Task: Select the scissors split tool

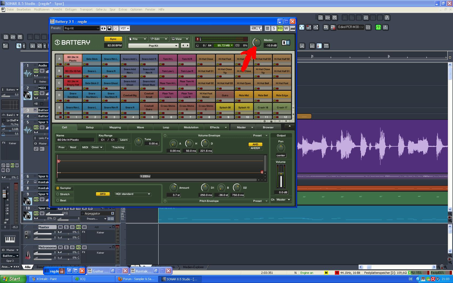Action: point(33,46)
